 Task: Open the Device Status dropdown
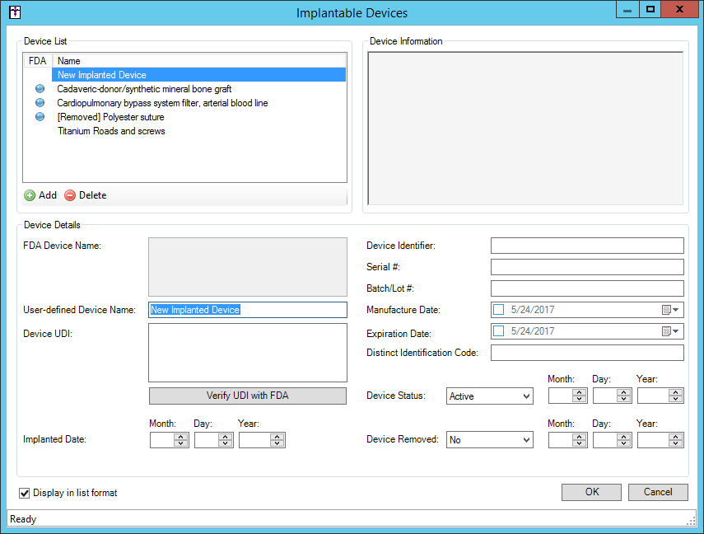pyautogui.click(x=489, y=396)
